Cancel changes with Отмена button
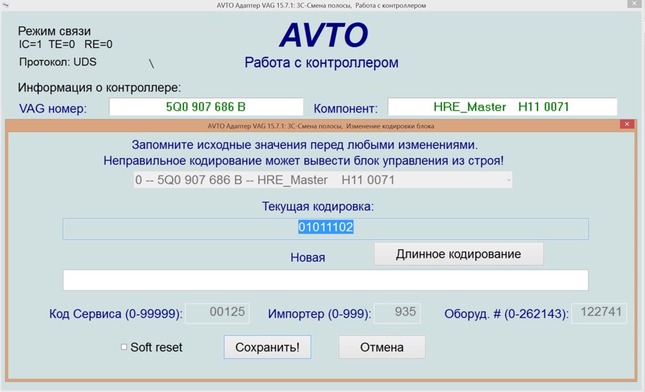645x392 pixels. click(x=382, y=347)
